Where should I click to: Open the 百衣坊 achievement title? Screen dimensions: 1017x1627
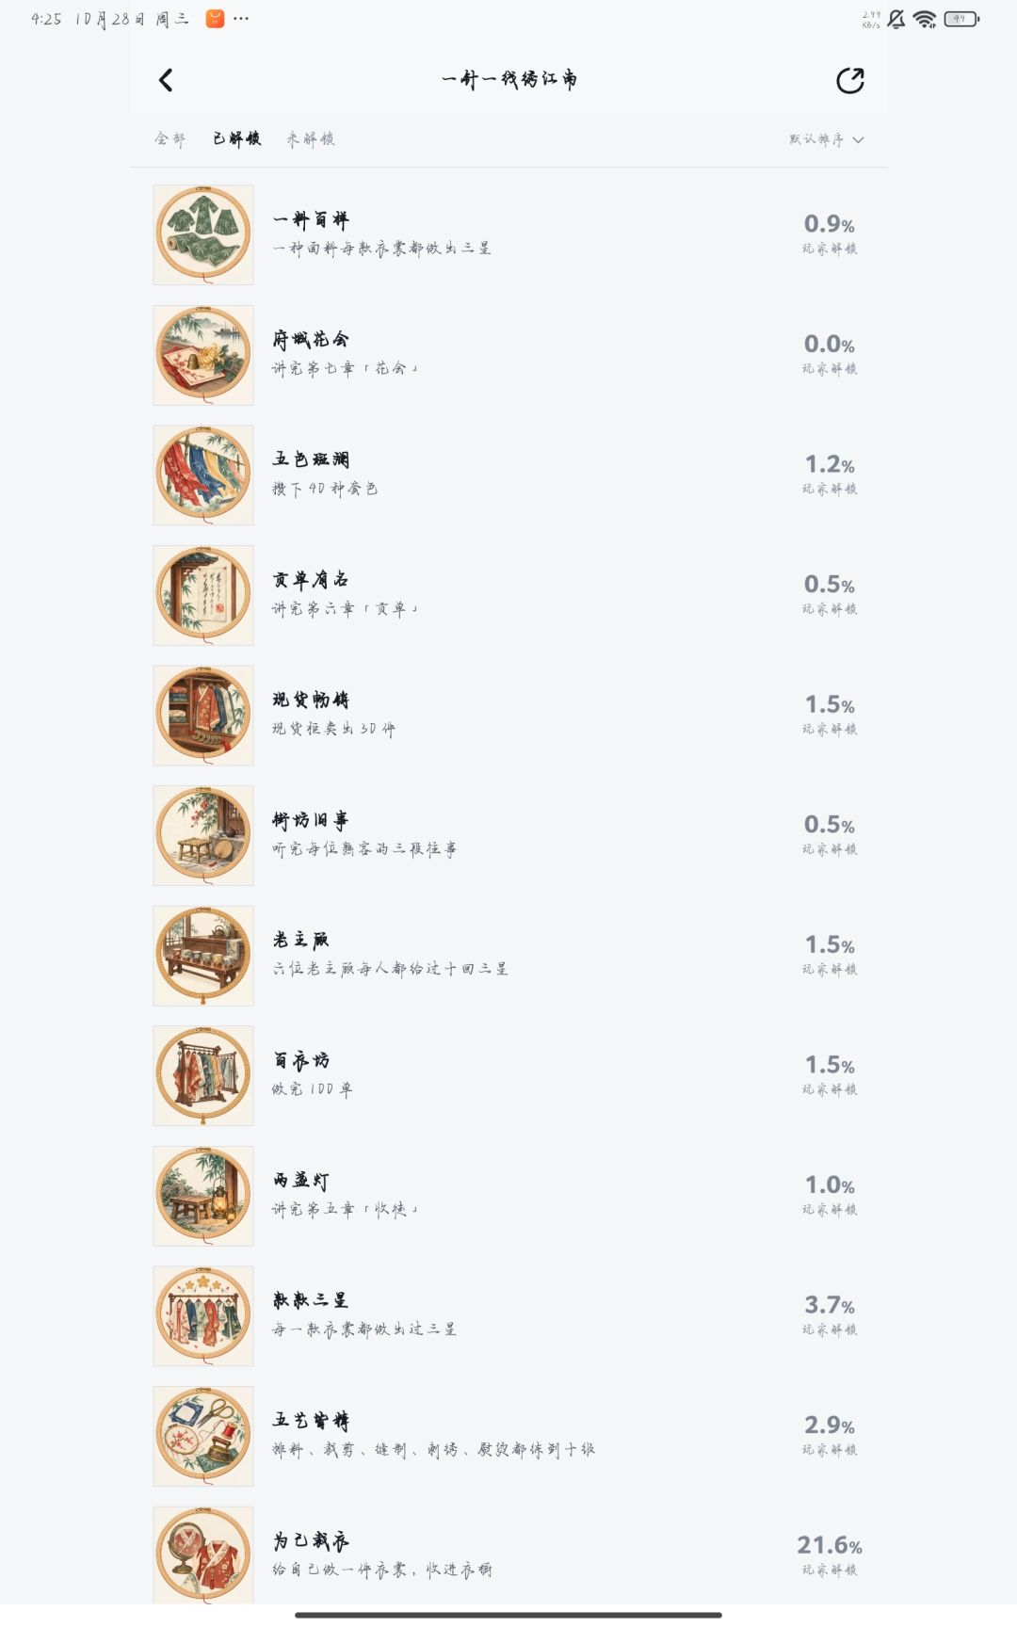[301, 1060]
